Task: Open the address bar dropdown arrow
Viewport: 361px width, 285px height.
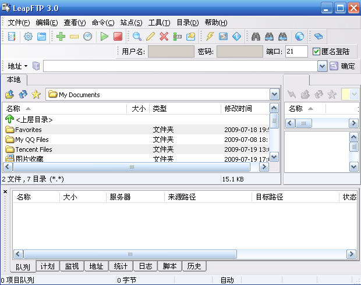Action: coord(322,66)
